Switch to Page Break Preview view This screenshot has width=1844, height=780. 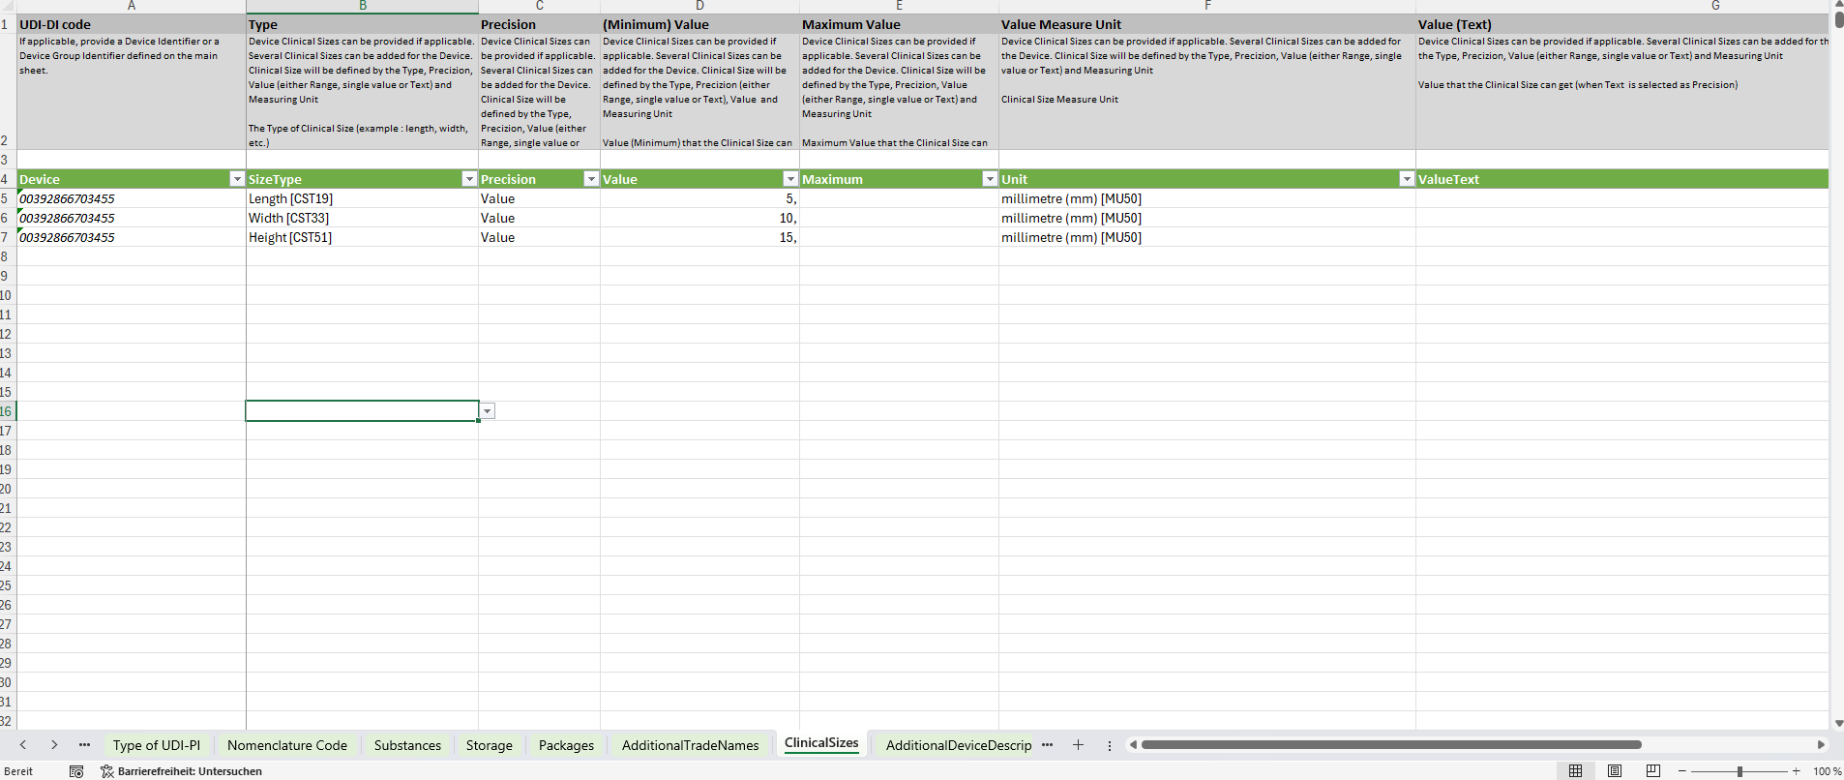[x=1653, y=771]
